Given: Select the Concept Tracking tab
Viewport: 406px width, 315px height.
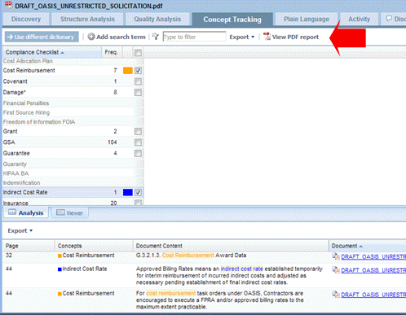Looking at the screenshot, I should (x=232, y=20).
